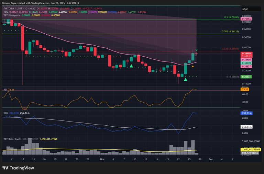The height and width of the screenshot is (174, 264).
Task: Select the TBO indicator legend
Action: tap(5, 12)
